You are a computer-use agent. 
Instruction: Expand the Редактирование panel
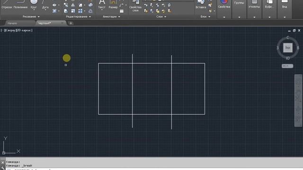[78, 17]
